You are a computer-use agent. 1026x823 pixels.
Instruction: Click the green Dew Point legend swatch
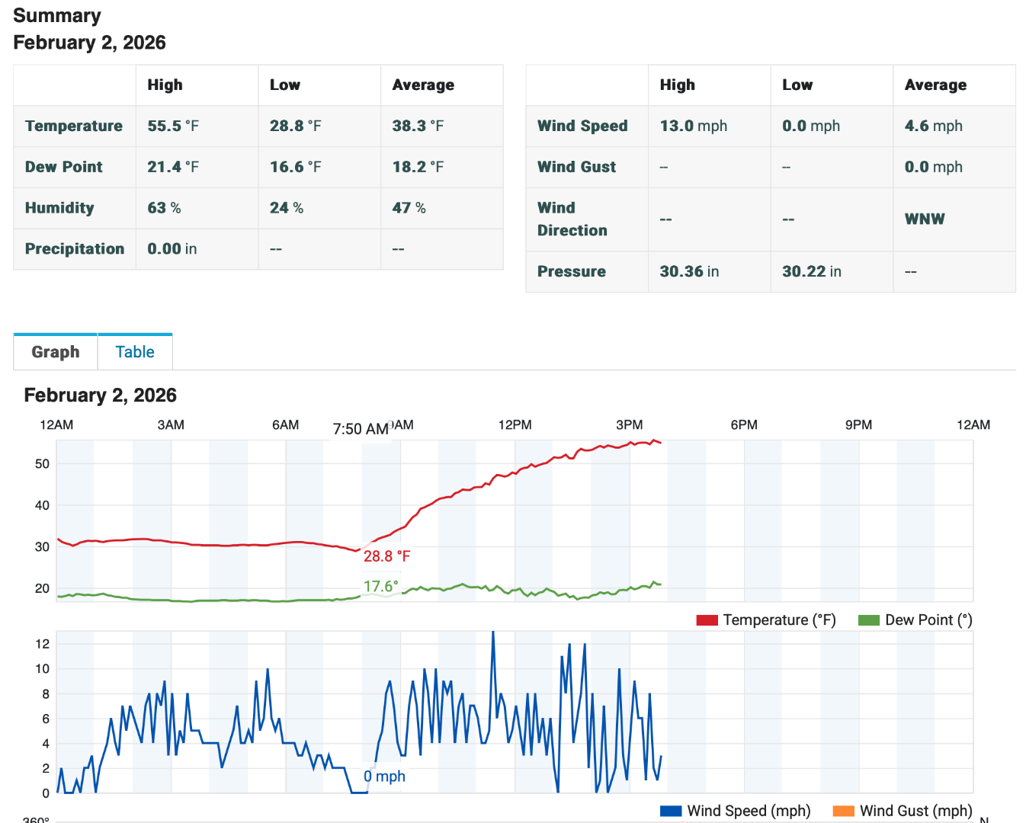point(868,620)
